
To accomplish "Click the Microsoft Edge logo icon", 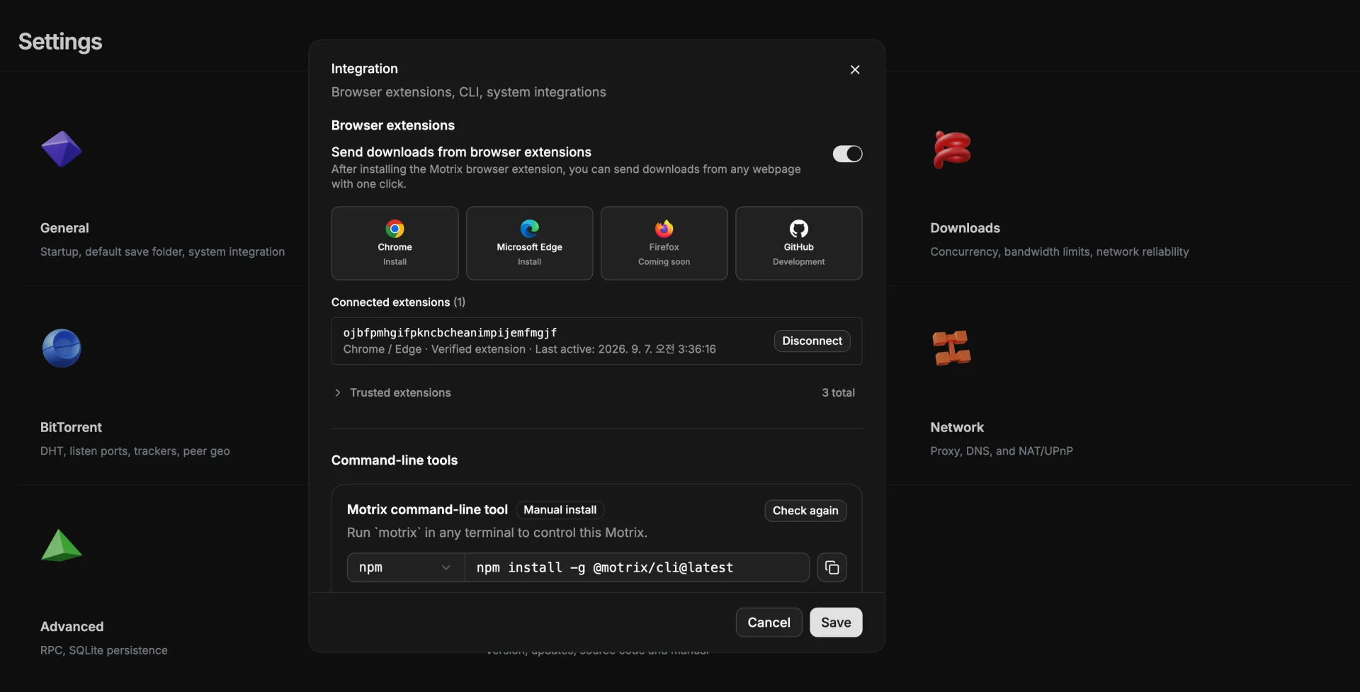I will tap(529, 229).
